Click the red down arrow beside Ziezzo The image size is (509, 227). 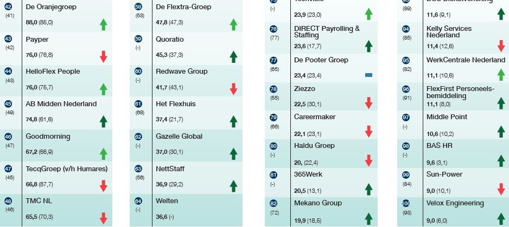pos(369,103)
